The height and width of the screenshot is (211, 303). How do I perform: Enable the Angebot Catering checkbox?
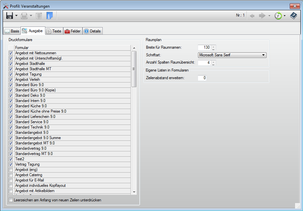point(11,175)
